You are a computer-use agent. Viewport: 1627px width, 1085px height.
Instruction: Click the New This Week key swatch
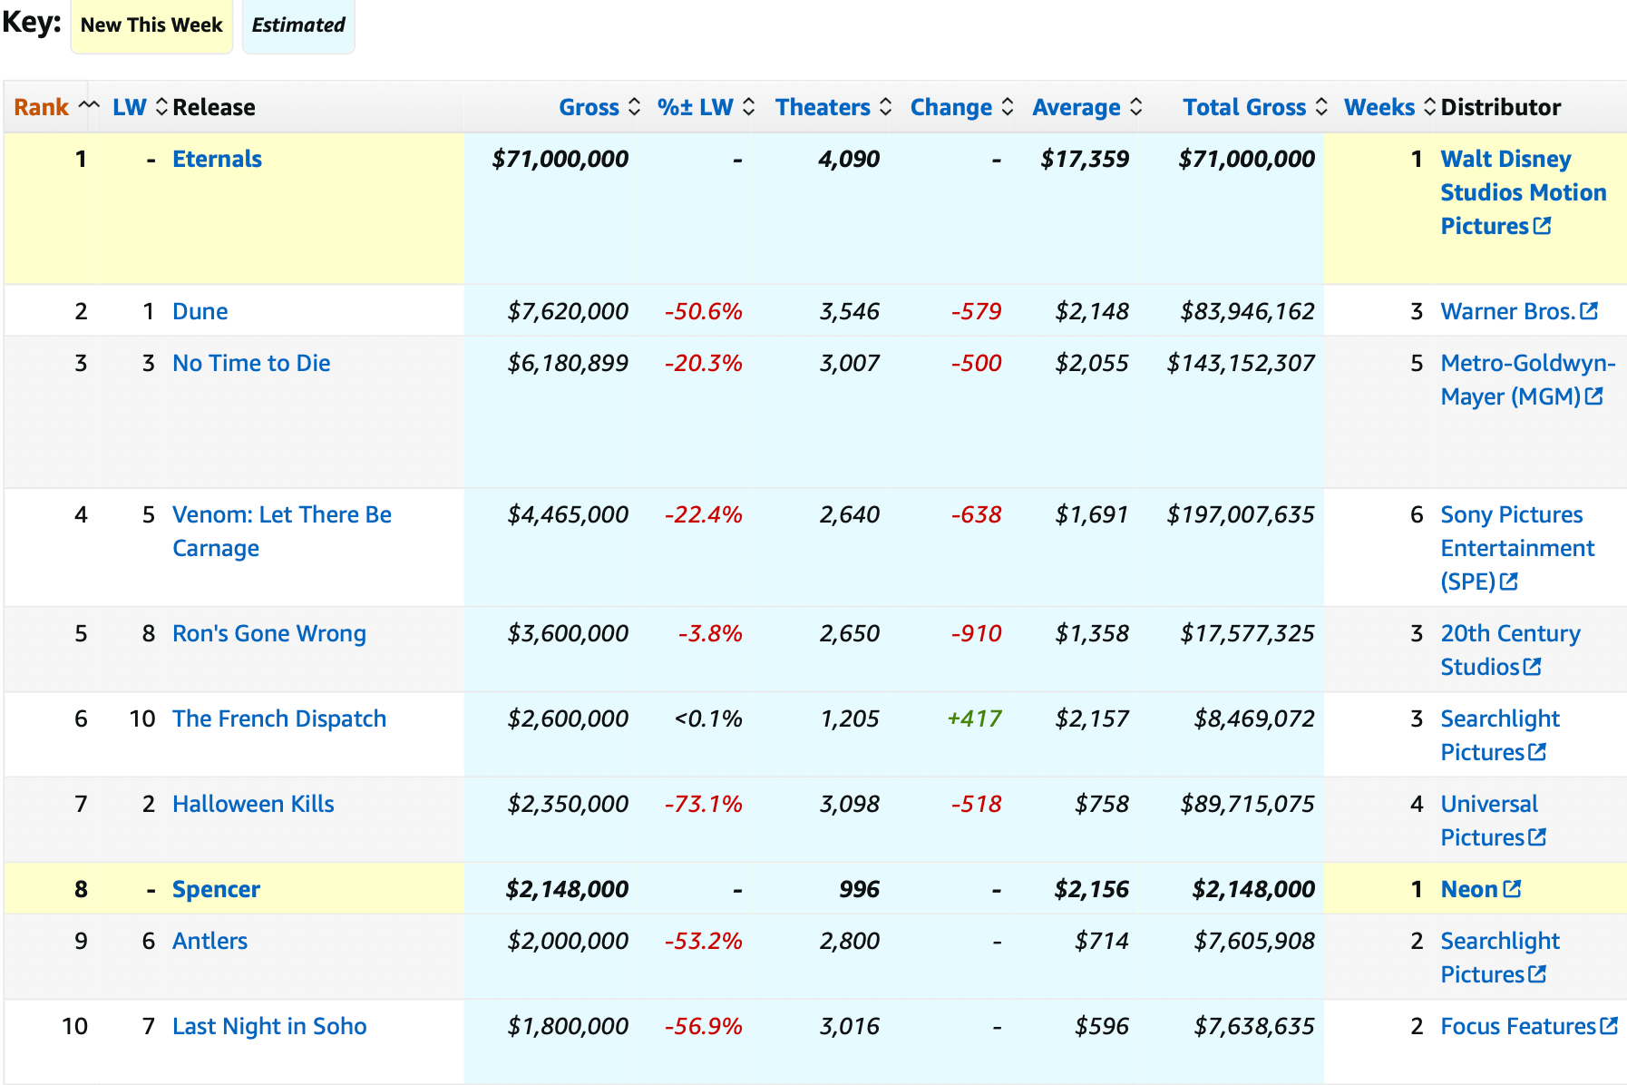[x=151, y=25]
